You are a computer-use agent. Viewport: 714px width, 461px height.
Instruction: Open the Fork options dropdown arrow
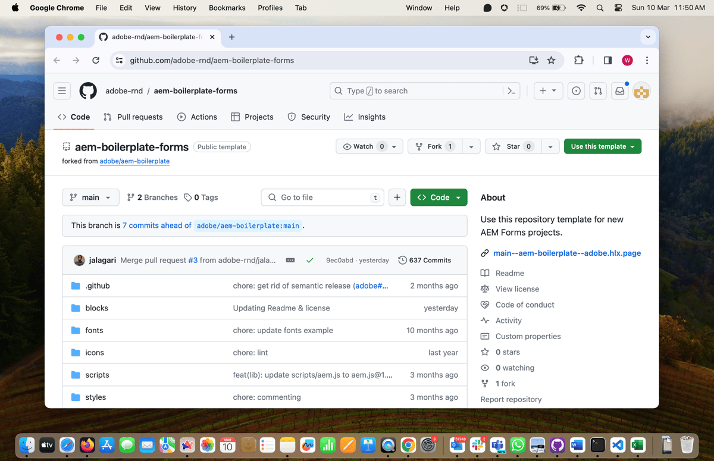pos(471,146)
